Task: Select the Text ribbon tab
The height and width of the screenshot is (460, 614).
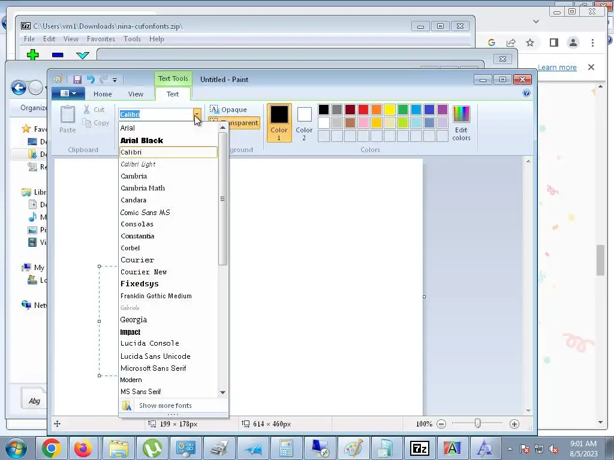Action: 173,94
